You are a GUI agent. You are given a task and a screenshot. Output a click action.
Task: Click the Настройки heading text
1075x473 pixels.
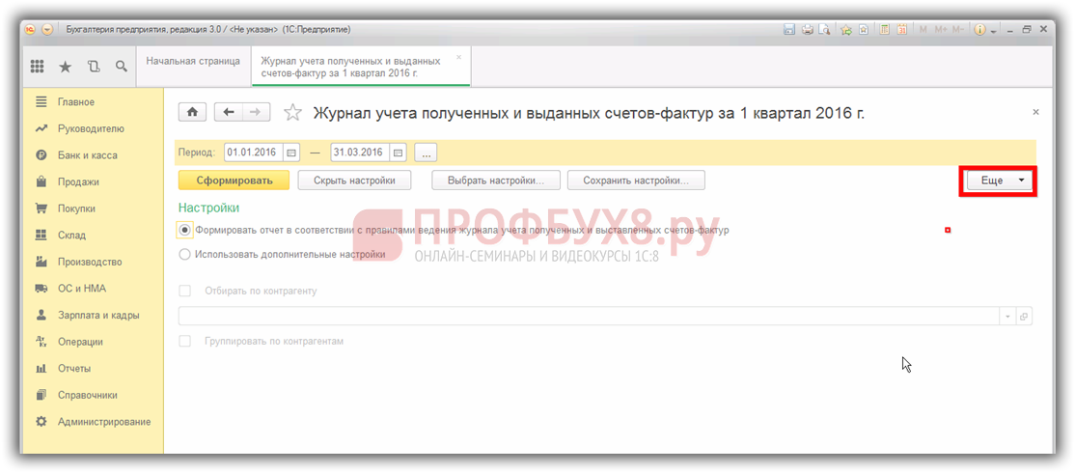click(208, 208)
